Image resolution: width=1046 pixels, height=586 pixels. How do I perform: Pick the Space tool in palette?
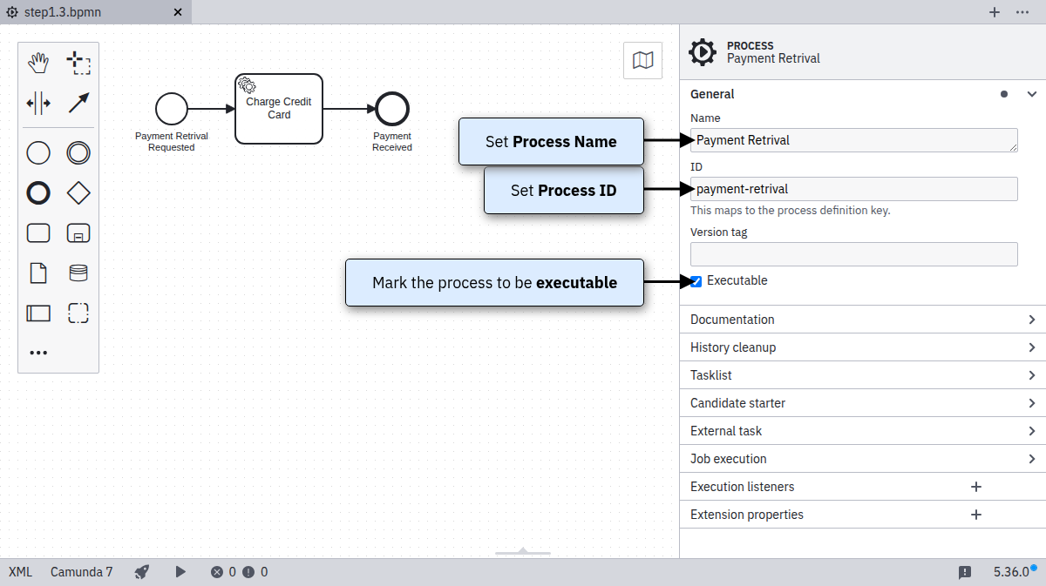[38, 104]
